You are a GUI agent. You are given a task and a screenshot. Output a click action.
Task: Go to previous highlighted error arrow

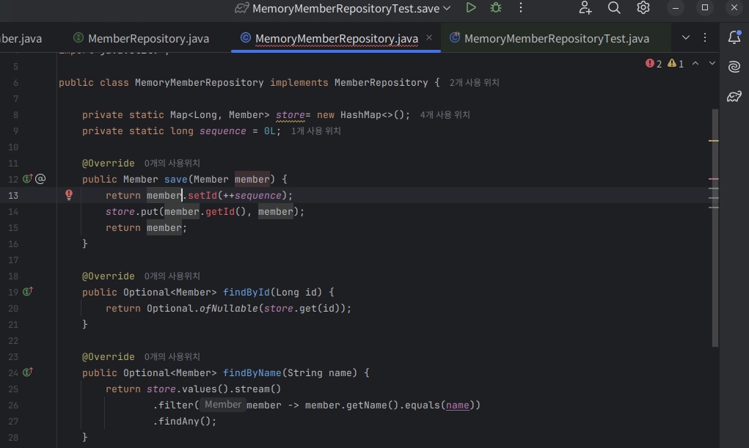(695, 63)
